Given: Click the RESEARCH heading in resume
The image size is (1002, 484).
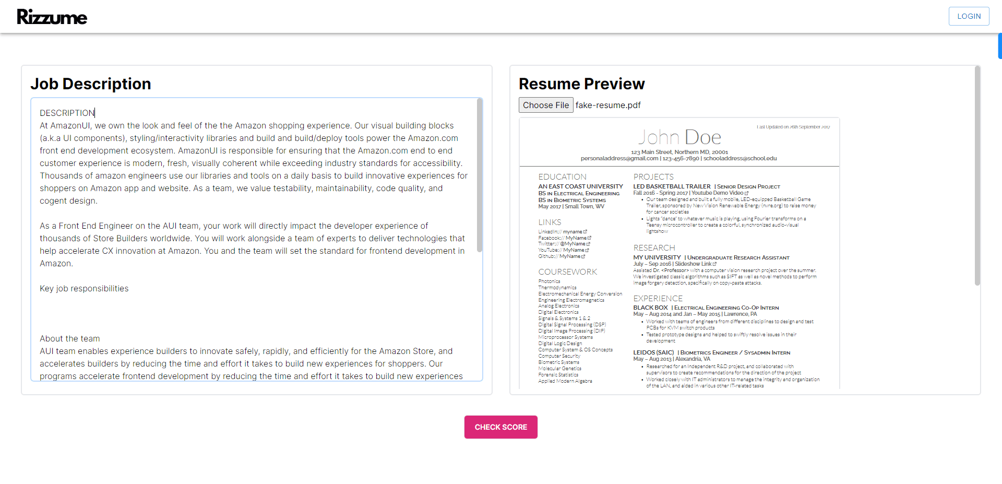Looking at the screenshot, I should click(x=654, y=248).
